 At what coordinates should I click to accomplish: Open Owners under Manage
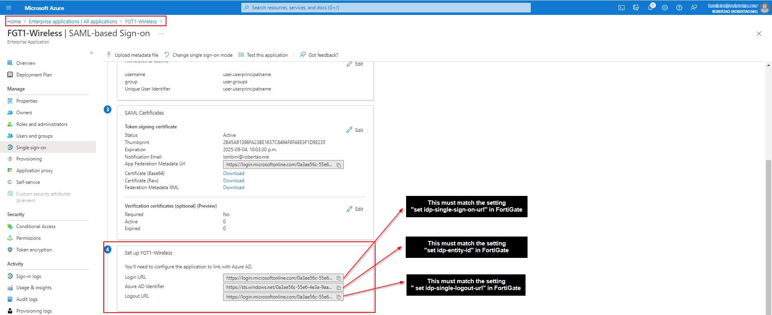point(24,113)
